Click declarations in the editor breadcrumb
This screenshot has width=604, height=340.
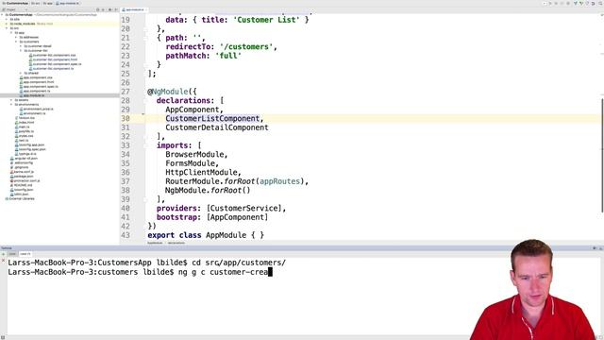tap(176, 243)
